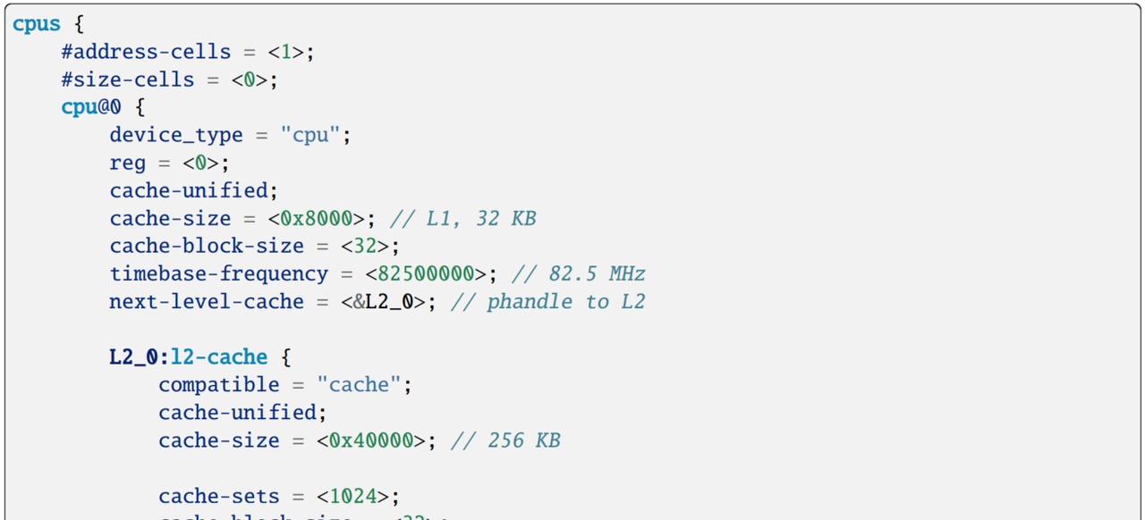Click the 82500000 frequency value
1145x520 pixels.
pos(431,273)
